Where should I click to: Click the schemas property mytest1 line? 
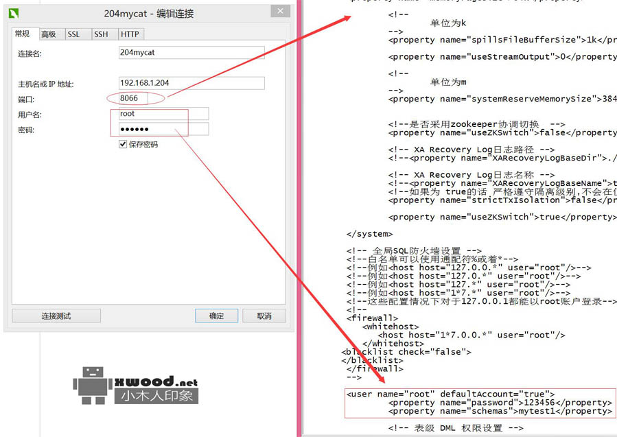tap(500, 411)
